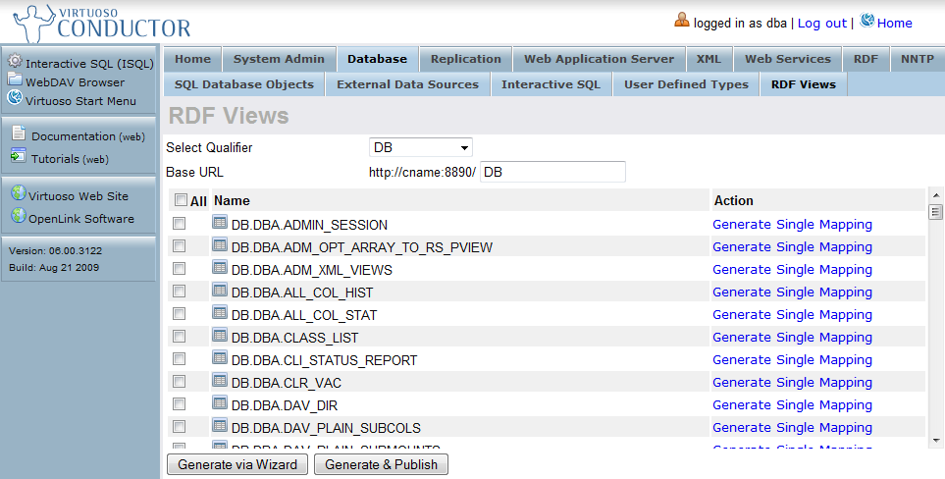The image size is (945, 479).
Task: Click the table icon beside DB.DBA.ADMIN_SESSION
Action: click(220, 224)
